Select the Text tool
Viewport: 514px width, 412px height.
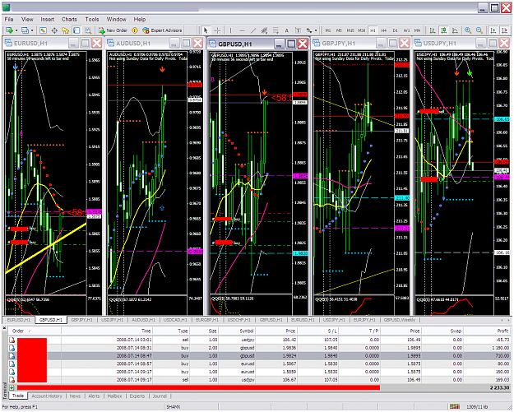tap(286, 30)
